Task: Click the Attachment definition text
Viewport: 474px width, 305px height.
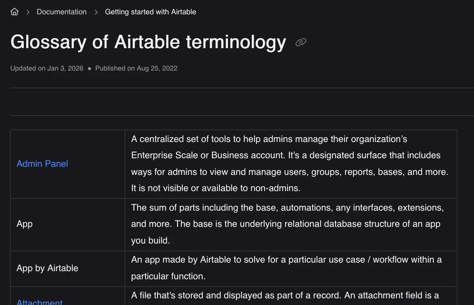Action: [x=285, y=295]
